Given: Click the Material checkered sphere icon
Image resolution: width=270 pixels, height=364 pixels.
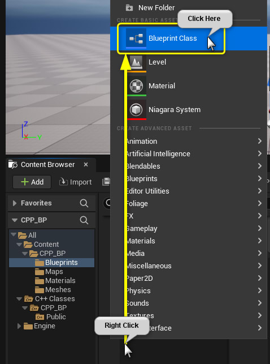Looking at the screenshot, I should coord(137,86).
